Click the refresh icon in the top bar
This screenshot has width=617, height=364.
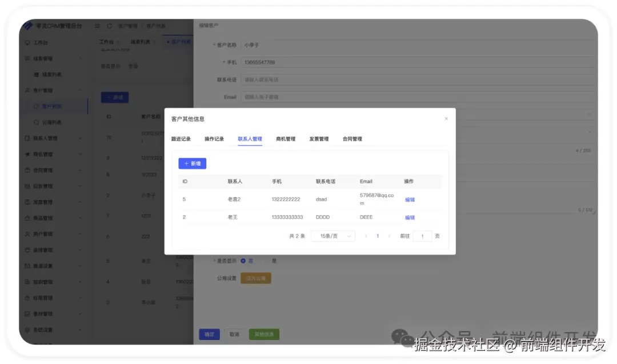pyautogui.click(x=109, y=26)
